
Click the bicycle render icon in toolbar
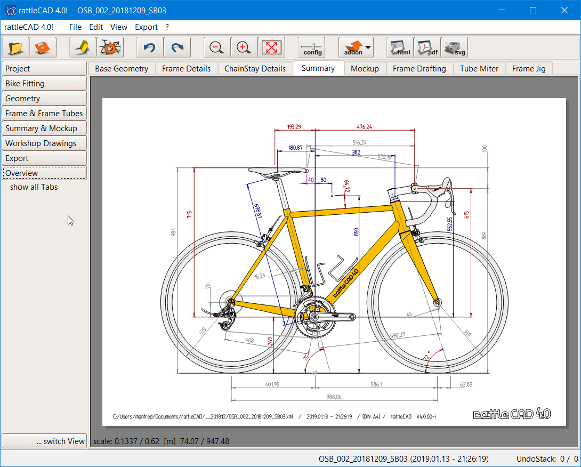pos(110,47)
